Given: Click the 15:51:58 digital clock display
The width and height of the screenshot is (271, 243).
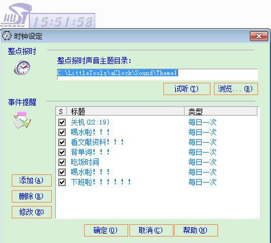Looking at the screenshot, I should [62, 21].
